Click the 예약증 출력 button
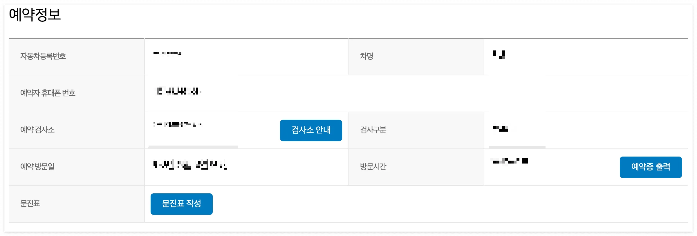The width and height of the screenshot is (697, 236). [x=651, y=167]
